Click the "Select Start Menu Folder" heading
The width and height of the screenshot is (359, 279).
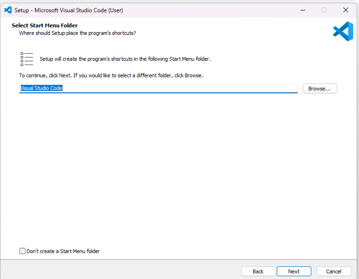click(x=45, y=25)
